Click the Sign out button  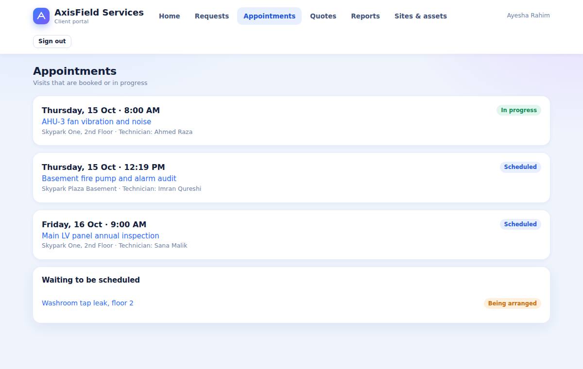point(52,41)
